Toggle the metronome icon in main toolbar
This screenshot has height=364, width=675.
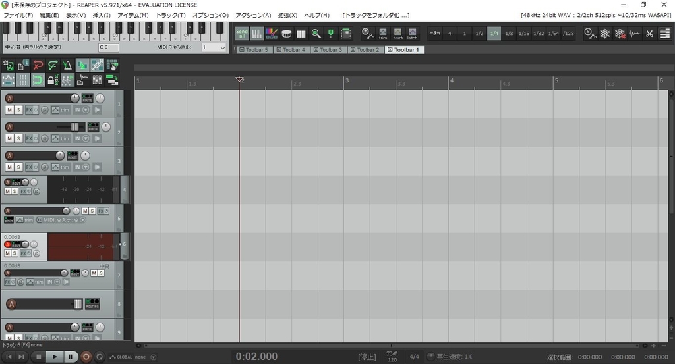(67, 65)
